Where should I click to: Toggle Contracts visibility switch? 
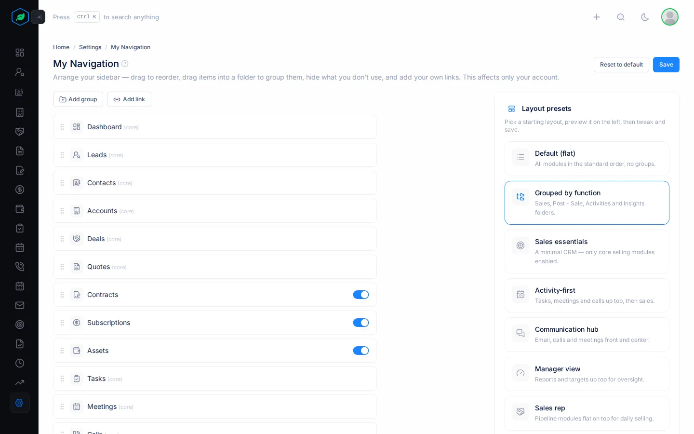(361, 295)
